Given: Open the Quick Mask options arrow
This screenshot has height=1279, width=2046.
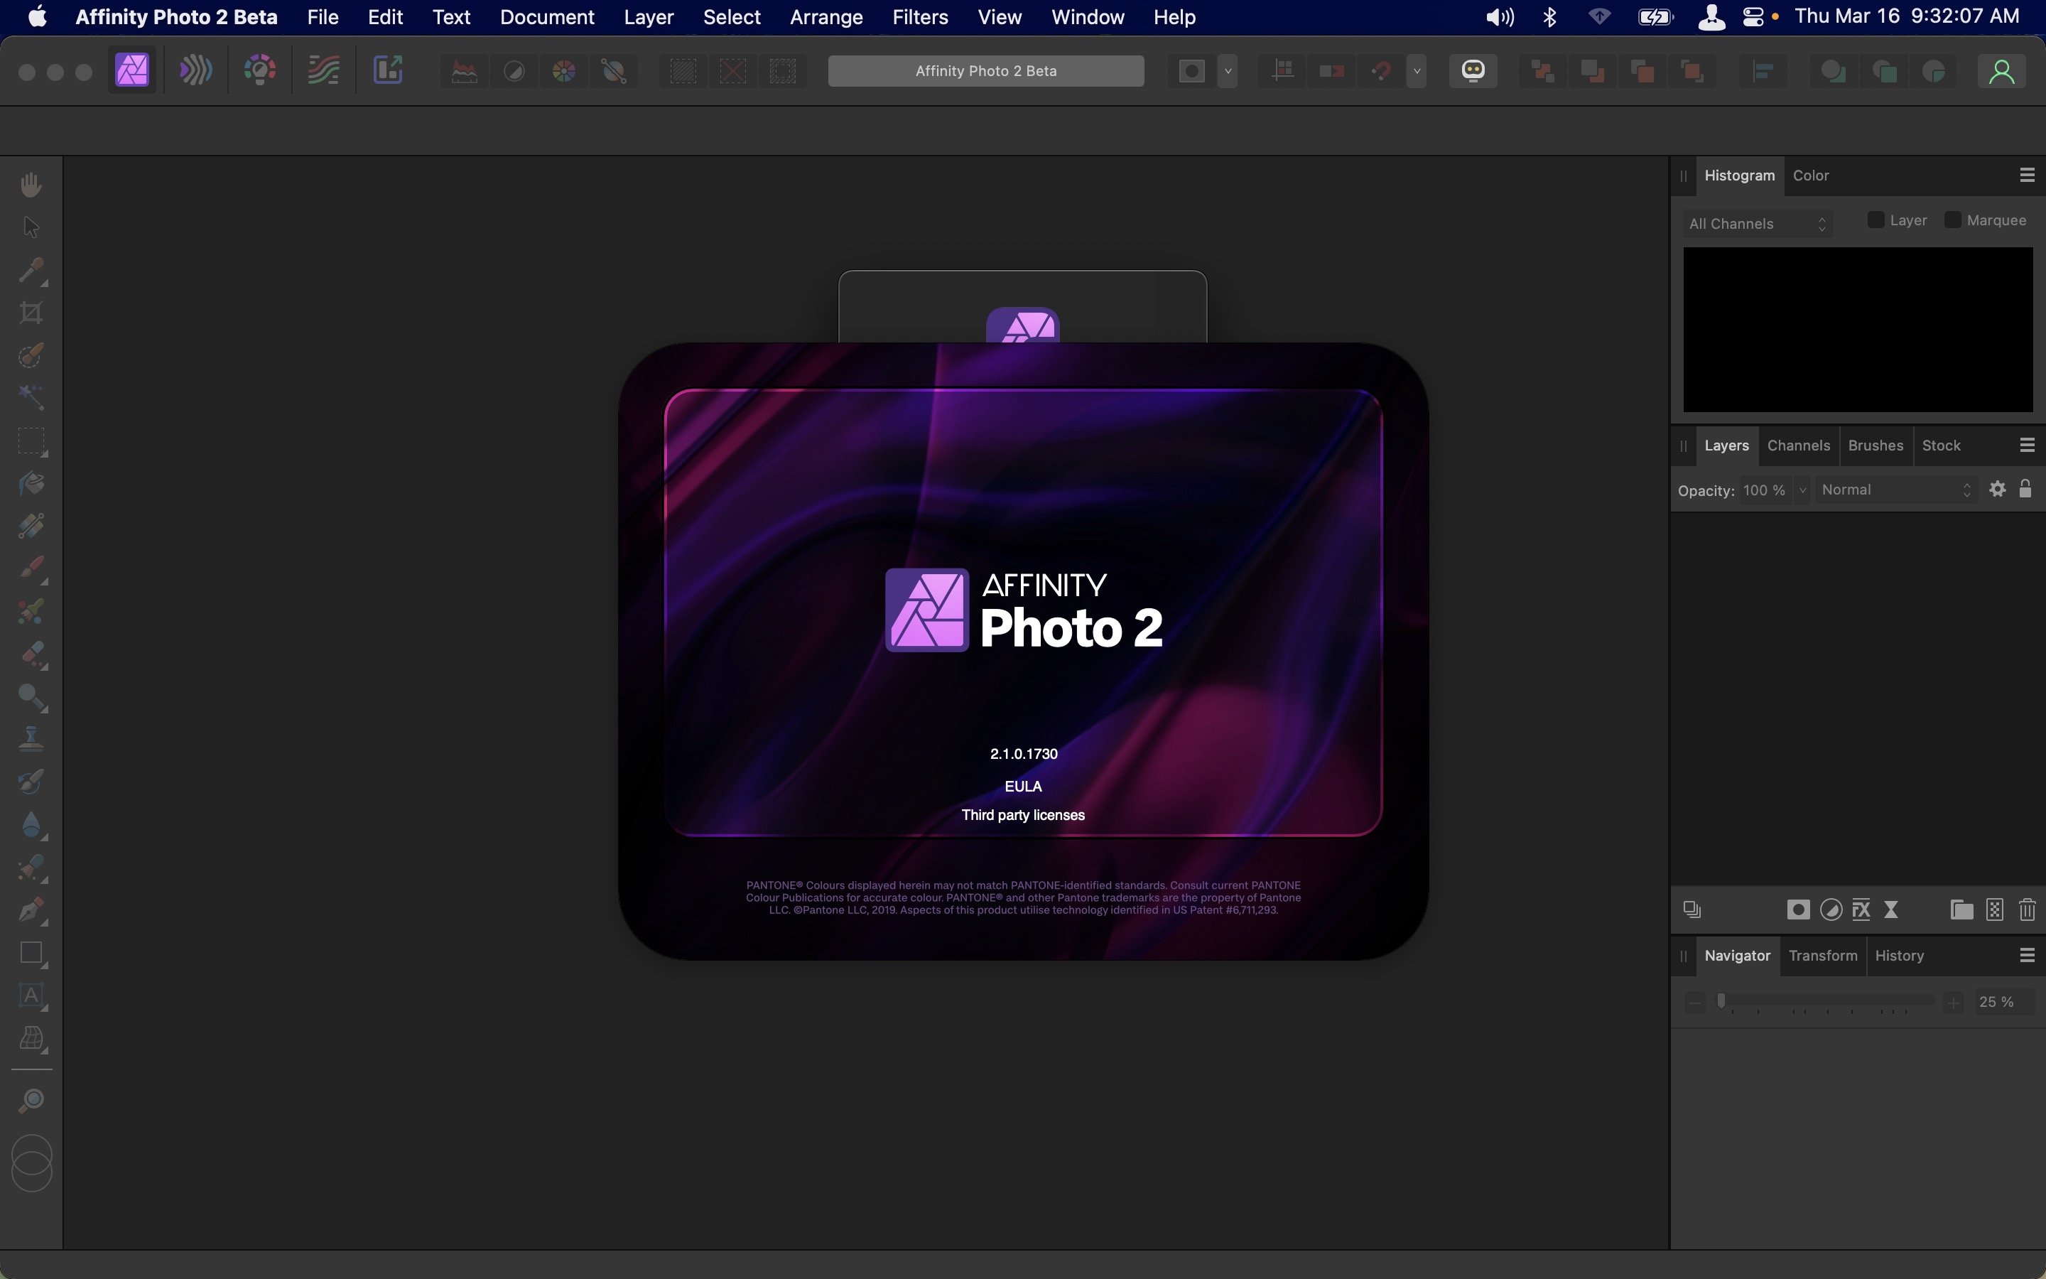Looking at the screenshot, I should coord(1228,71).
